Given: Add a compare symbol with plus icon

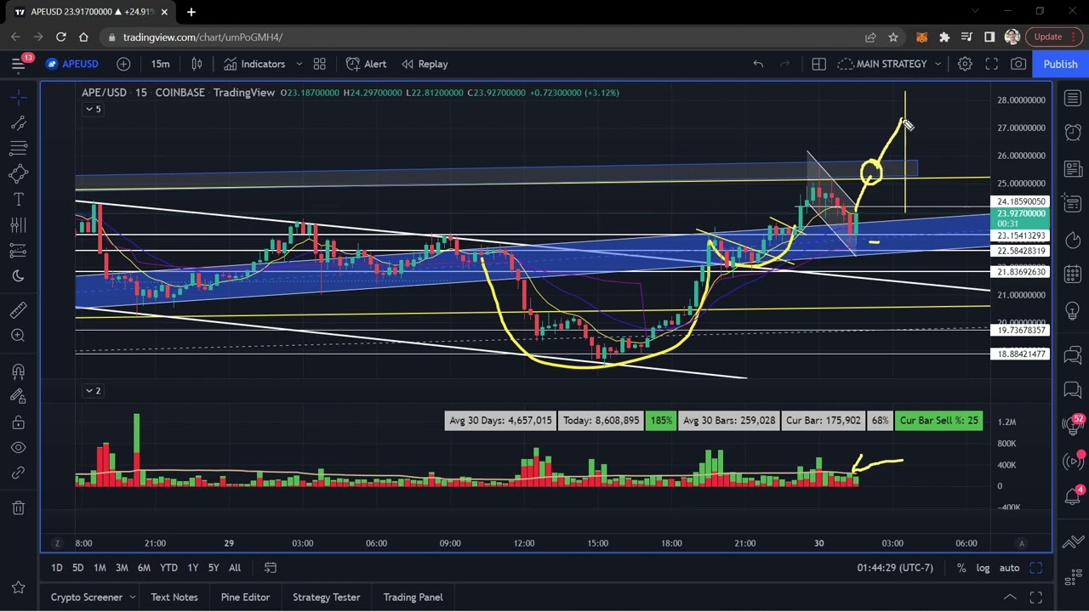Looking at the screenshot, I should 123,64.
